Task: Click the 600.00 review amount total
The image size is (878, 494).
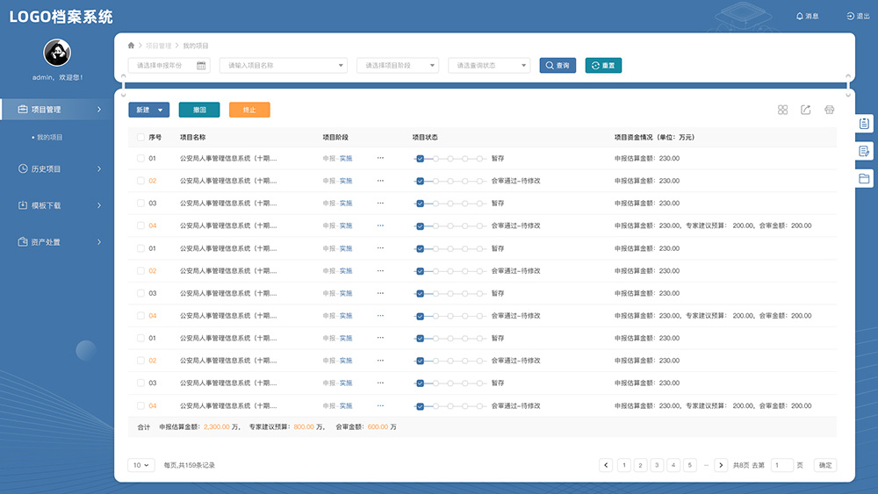Action: (x=378, y=426)
